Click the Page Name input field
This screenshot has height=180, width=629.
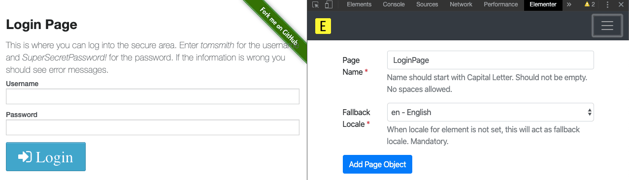tap(490, 60)
